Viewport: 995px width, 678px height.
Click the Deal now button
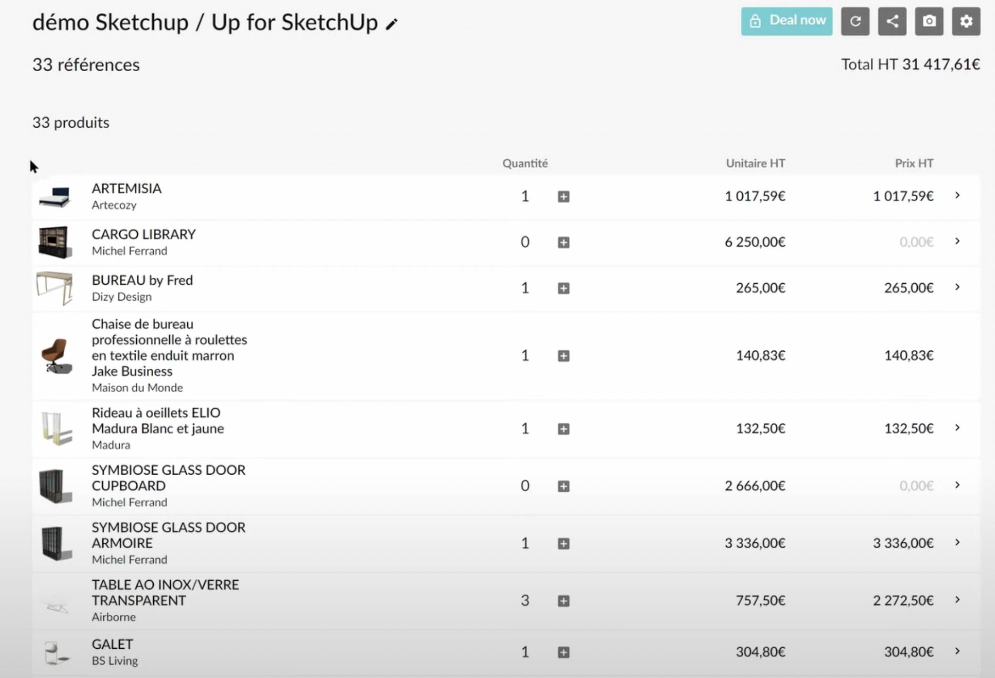[x=787, y=21]
